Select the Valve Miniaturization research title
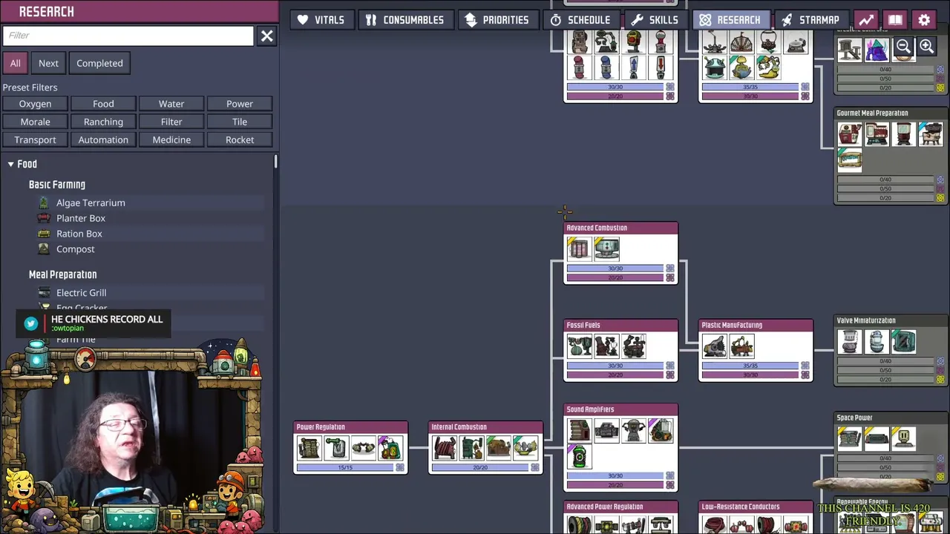Viewport: 950px width, 534px height. coord(866,320)
